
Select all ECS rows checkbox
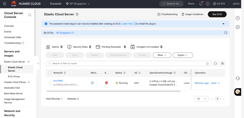[50, 73]
